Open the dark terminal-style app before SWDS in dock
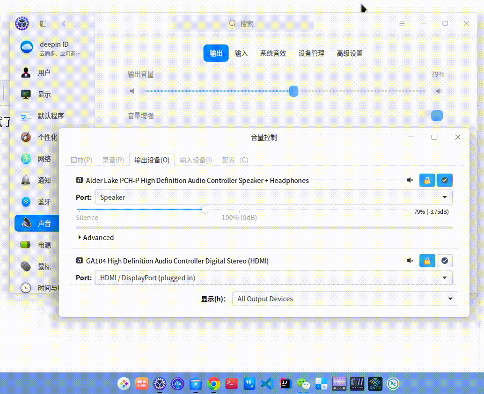484x394 pixels. (357, 384)
